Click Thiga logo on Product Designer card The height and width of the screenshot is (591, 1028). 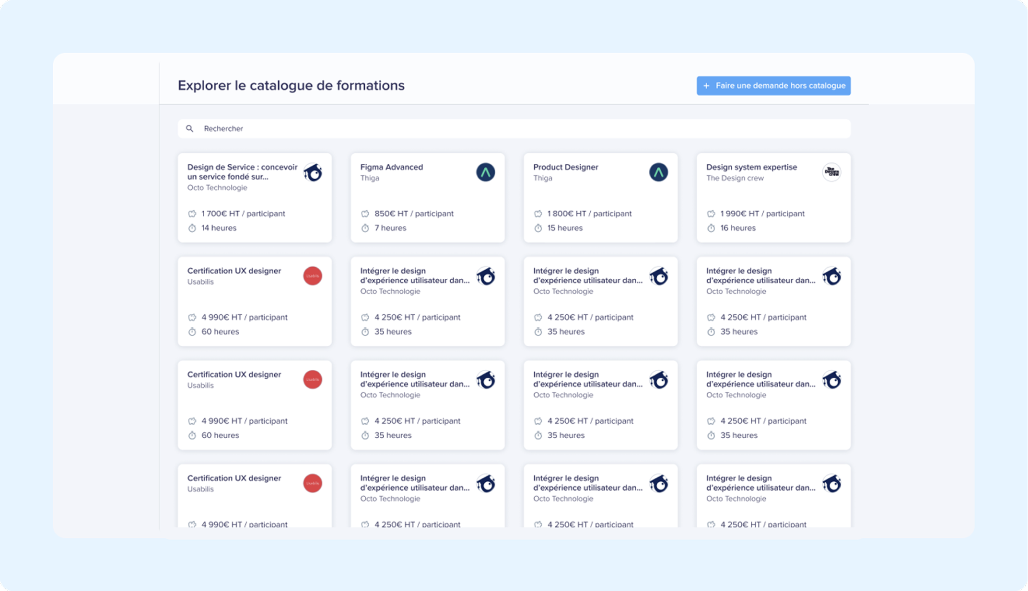(658, 172)
